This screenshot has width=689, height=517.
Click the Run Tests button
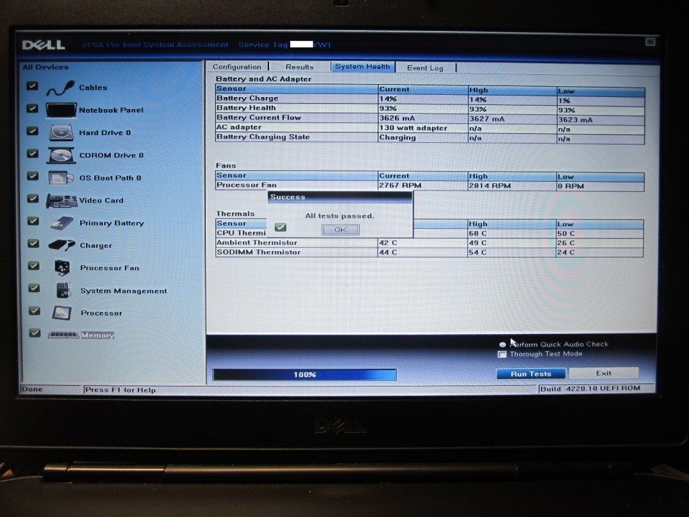[x=531, y=374]
